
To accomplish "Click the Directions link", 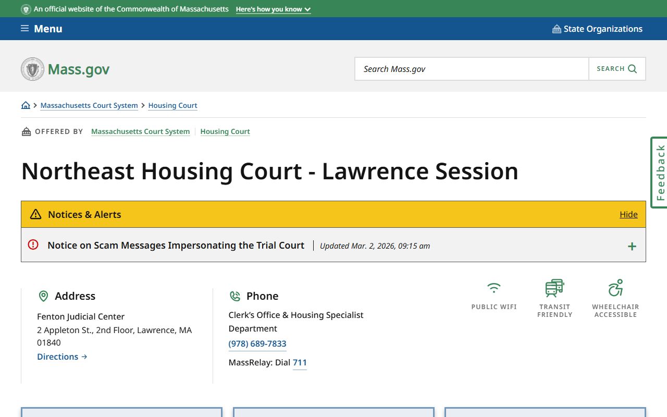I will (x=62, y=357).
